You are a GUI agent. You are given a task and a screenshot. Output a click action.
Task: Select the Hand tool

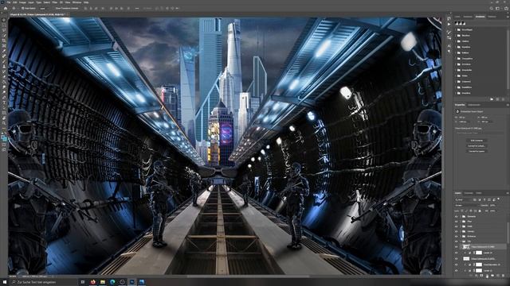pyautogui.click(x=4, y=118)
